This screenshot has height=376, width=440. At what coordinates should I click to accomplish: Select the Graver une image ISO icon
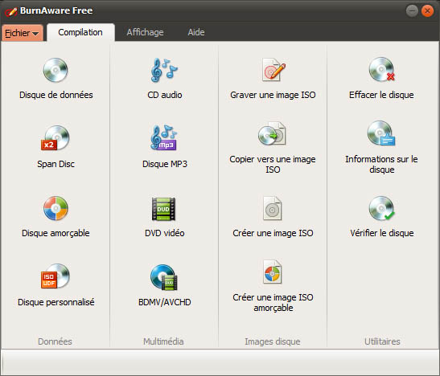click(x=273, y=70)
